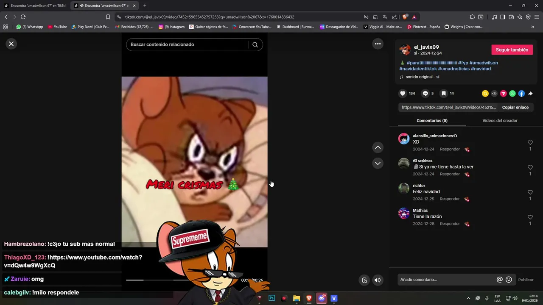Open the Pinterest - España bookmark
The image size is (543, 305).
[423, 27]
